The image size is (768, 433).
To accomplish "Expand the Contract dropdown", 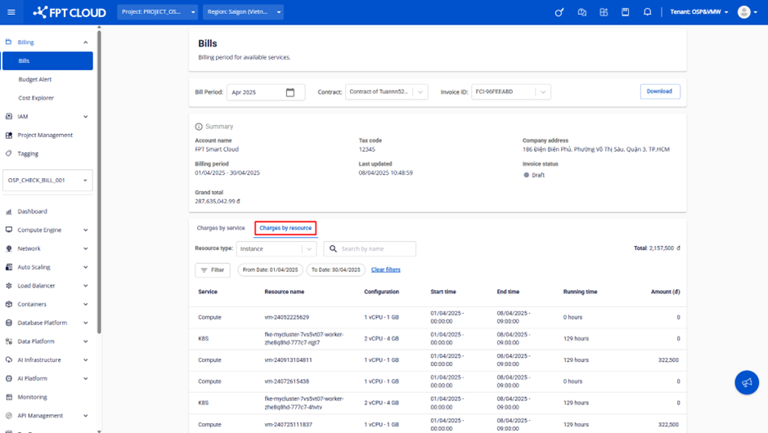I will (x=420, y=92).
